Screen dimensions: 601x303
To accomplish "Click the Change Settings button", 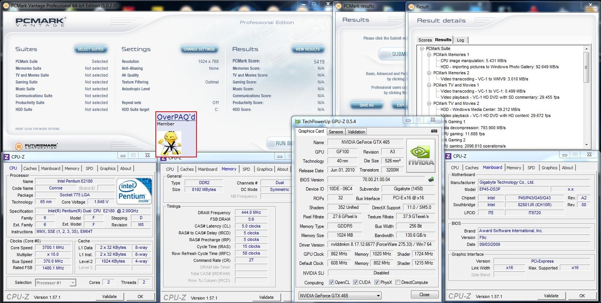I will 199,49.
